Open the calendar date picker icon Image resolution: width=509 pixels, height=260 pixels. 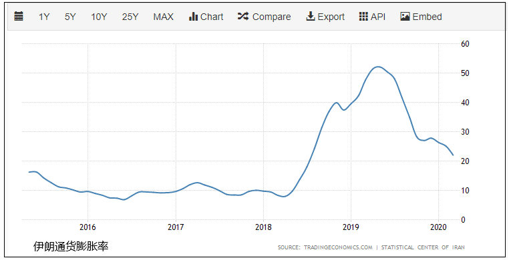point(19,16)
